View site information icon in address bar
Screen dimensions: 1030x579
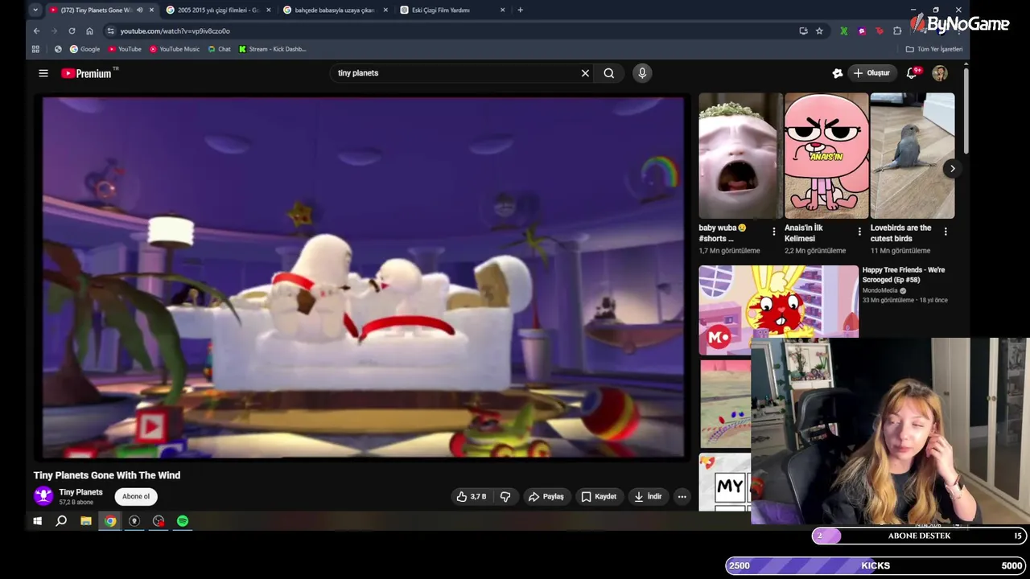tap(110, 31)
